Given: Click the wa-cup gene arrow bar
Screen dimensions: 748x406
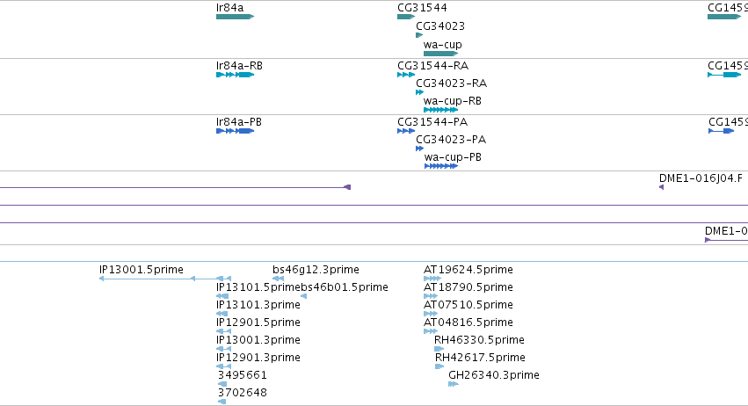Looking at the screenshot, I should tap(440, 54).
